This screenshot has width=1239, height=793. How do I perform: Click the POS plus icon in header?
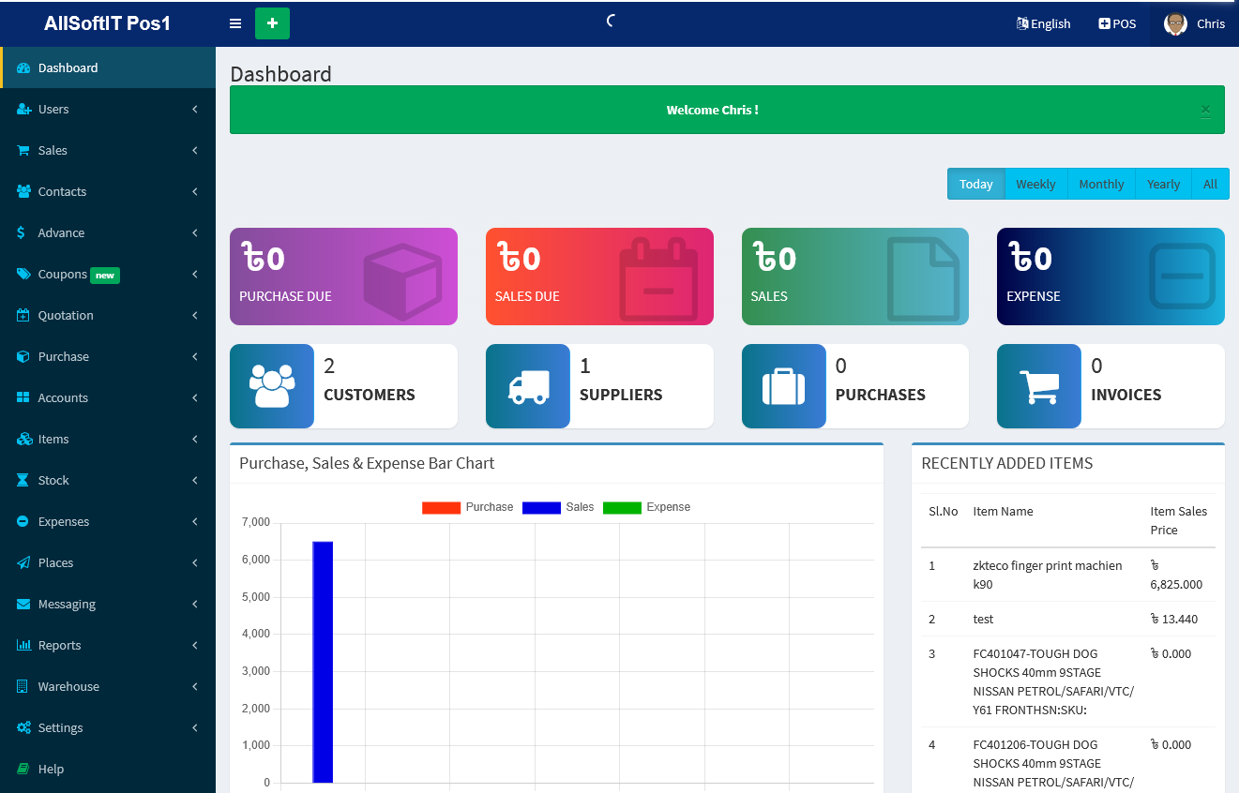[1104, 23]
